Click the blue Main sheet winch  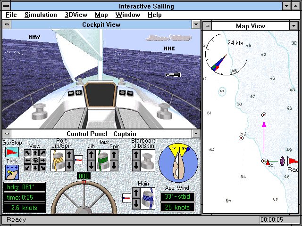[148, 199]
